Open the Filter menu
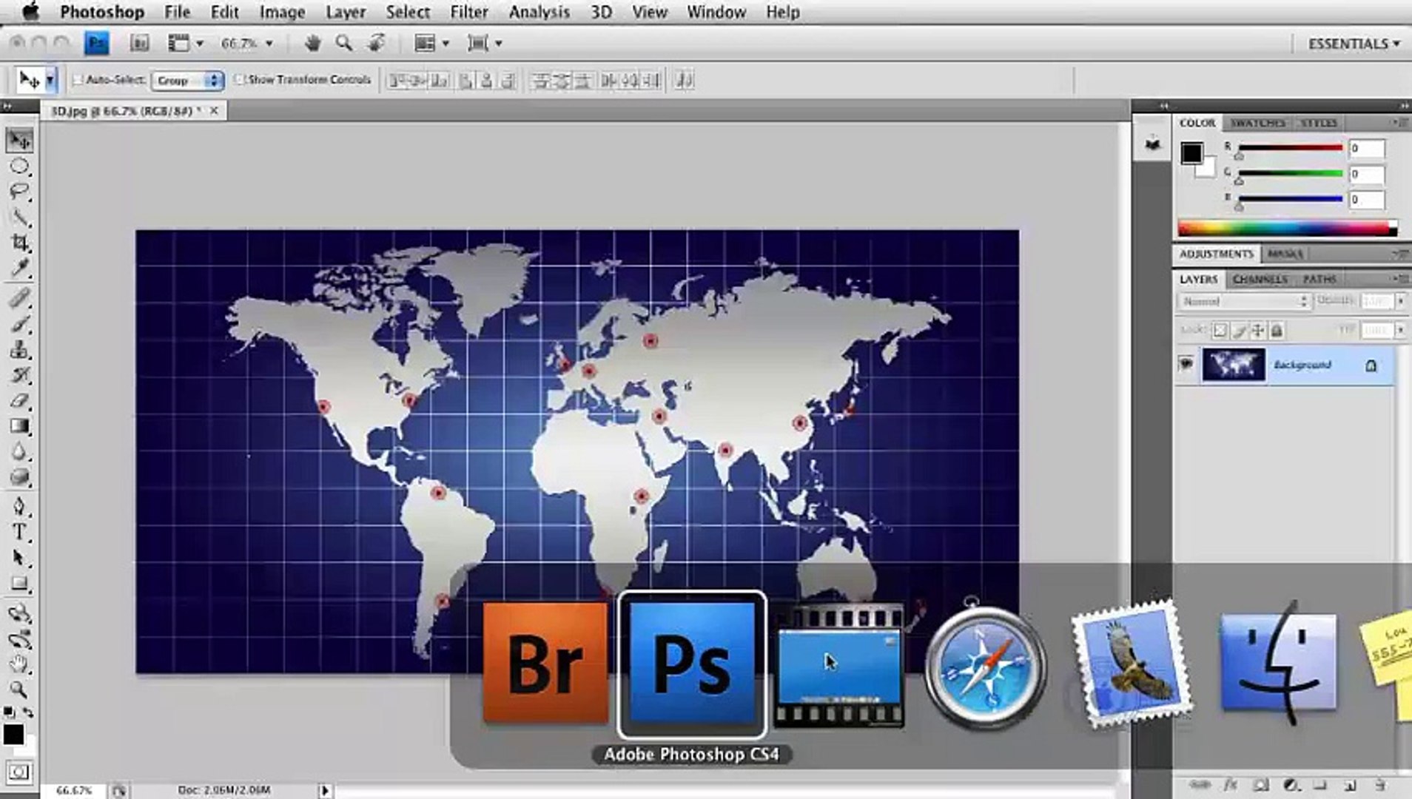Image resolution: width=1412 pixels, height=799 pixels. (468, 13)
